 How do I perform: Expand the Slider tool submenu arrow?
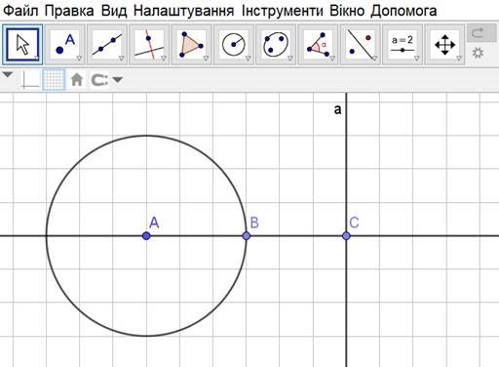pos(417,59)
